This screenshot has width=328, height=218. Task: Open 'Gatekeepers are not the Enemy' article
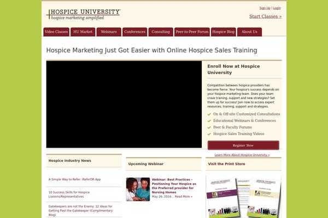80,210
